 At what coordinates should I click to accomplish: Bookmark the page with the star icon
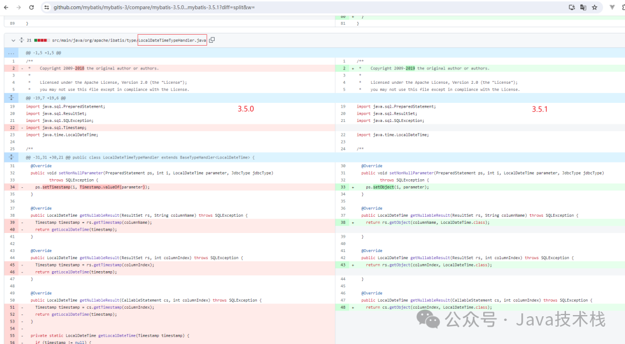(594, 8)
